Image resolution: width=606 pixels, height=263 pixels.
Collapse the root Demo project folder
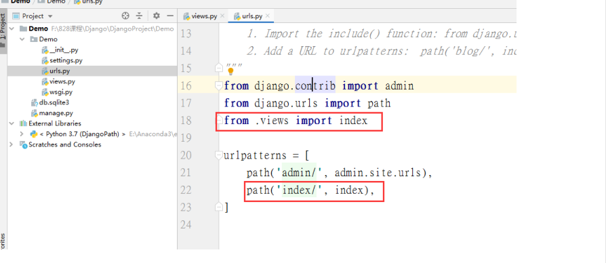pyautogui.click(x=12, y=28)
